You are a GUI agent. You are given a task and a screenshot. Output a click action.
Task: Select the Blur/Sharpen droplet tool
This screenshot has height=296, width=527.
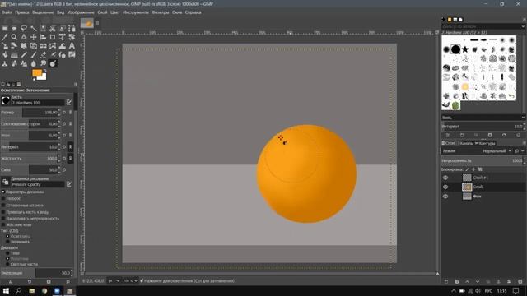pyautogui.click(x=34, y=63)
